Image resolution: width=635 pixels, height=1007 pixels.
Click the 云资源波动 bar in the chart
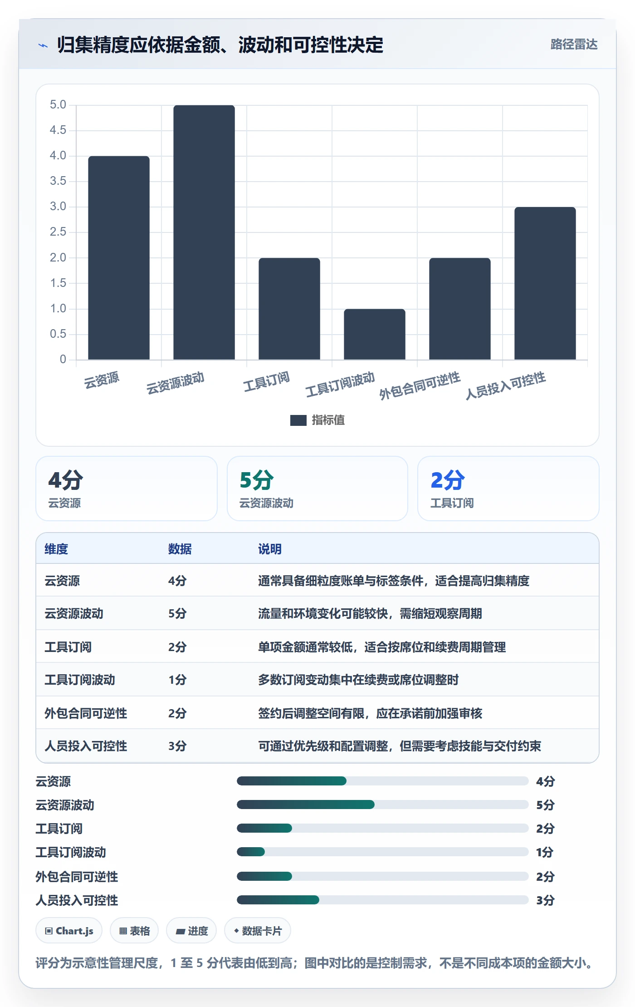(204, 232)
